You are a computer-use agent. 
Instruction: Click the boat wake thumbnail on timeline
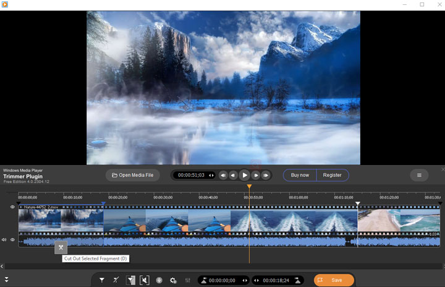(252, 220)
